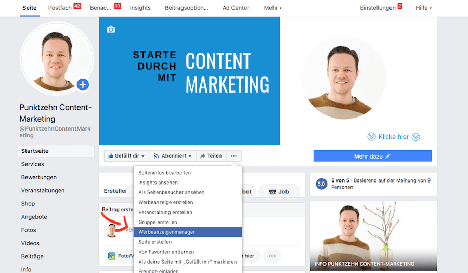Click the large round profile picture
The width and height of the screenshot is (468, 273).
[57, 58]
